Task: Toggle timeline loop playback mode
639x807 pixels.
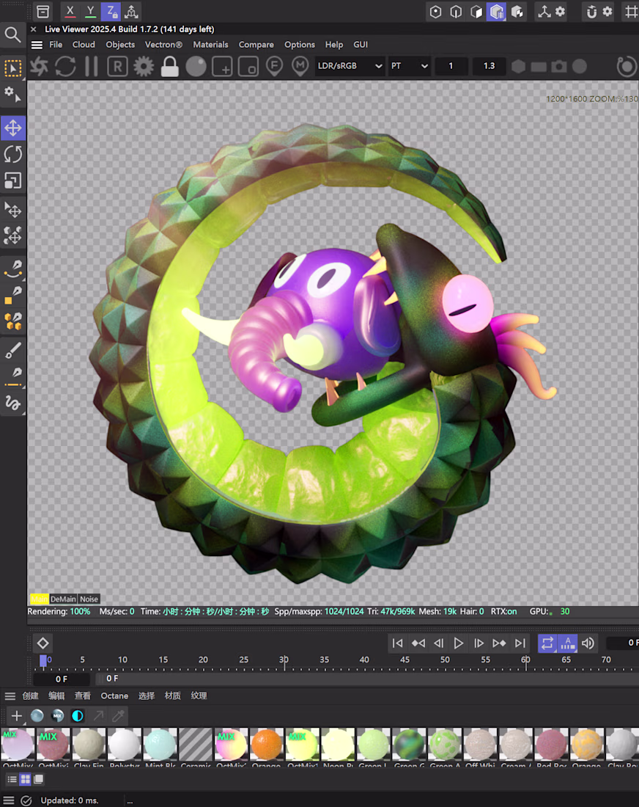Action: point(547,643)
